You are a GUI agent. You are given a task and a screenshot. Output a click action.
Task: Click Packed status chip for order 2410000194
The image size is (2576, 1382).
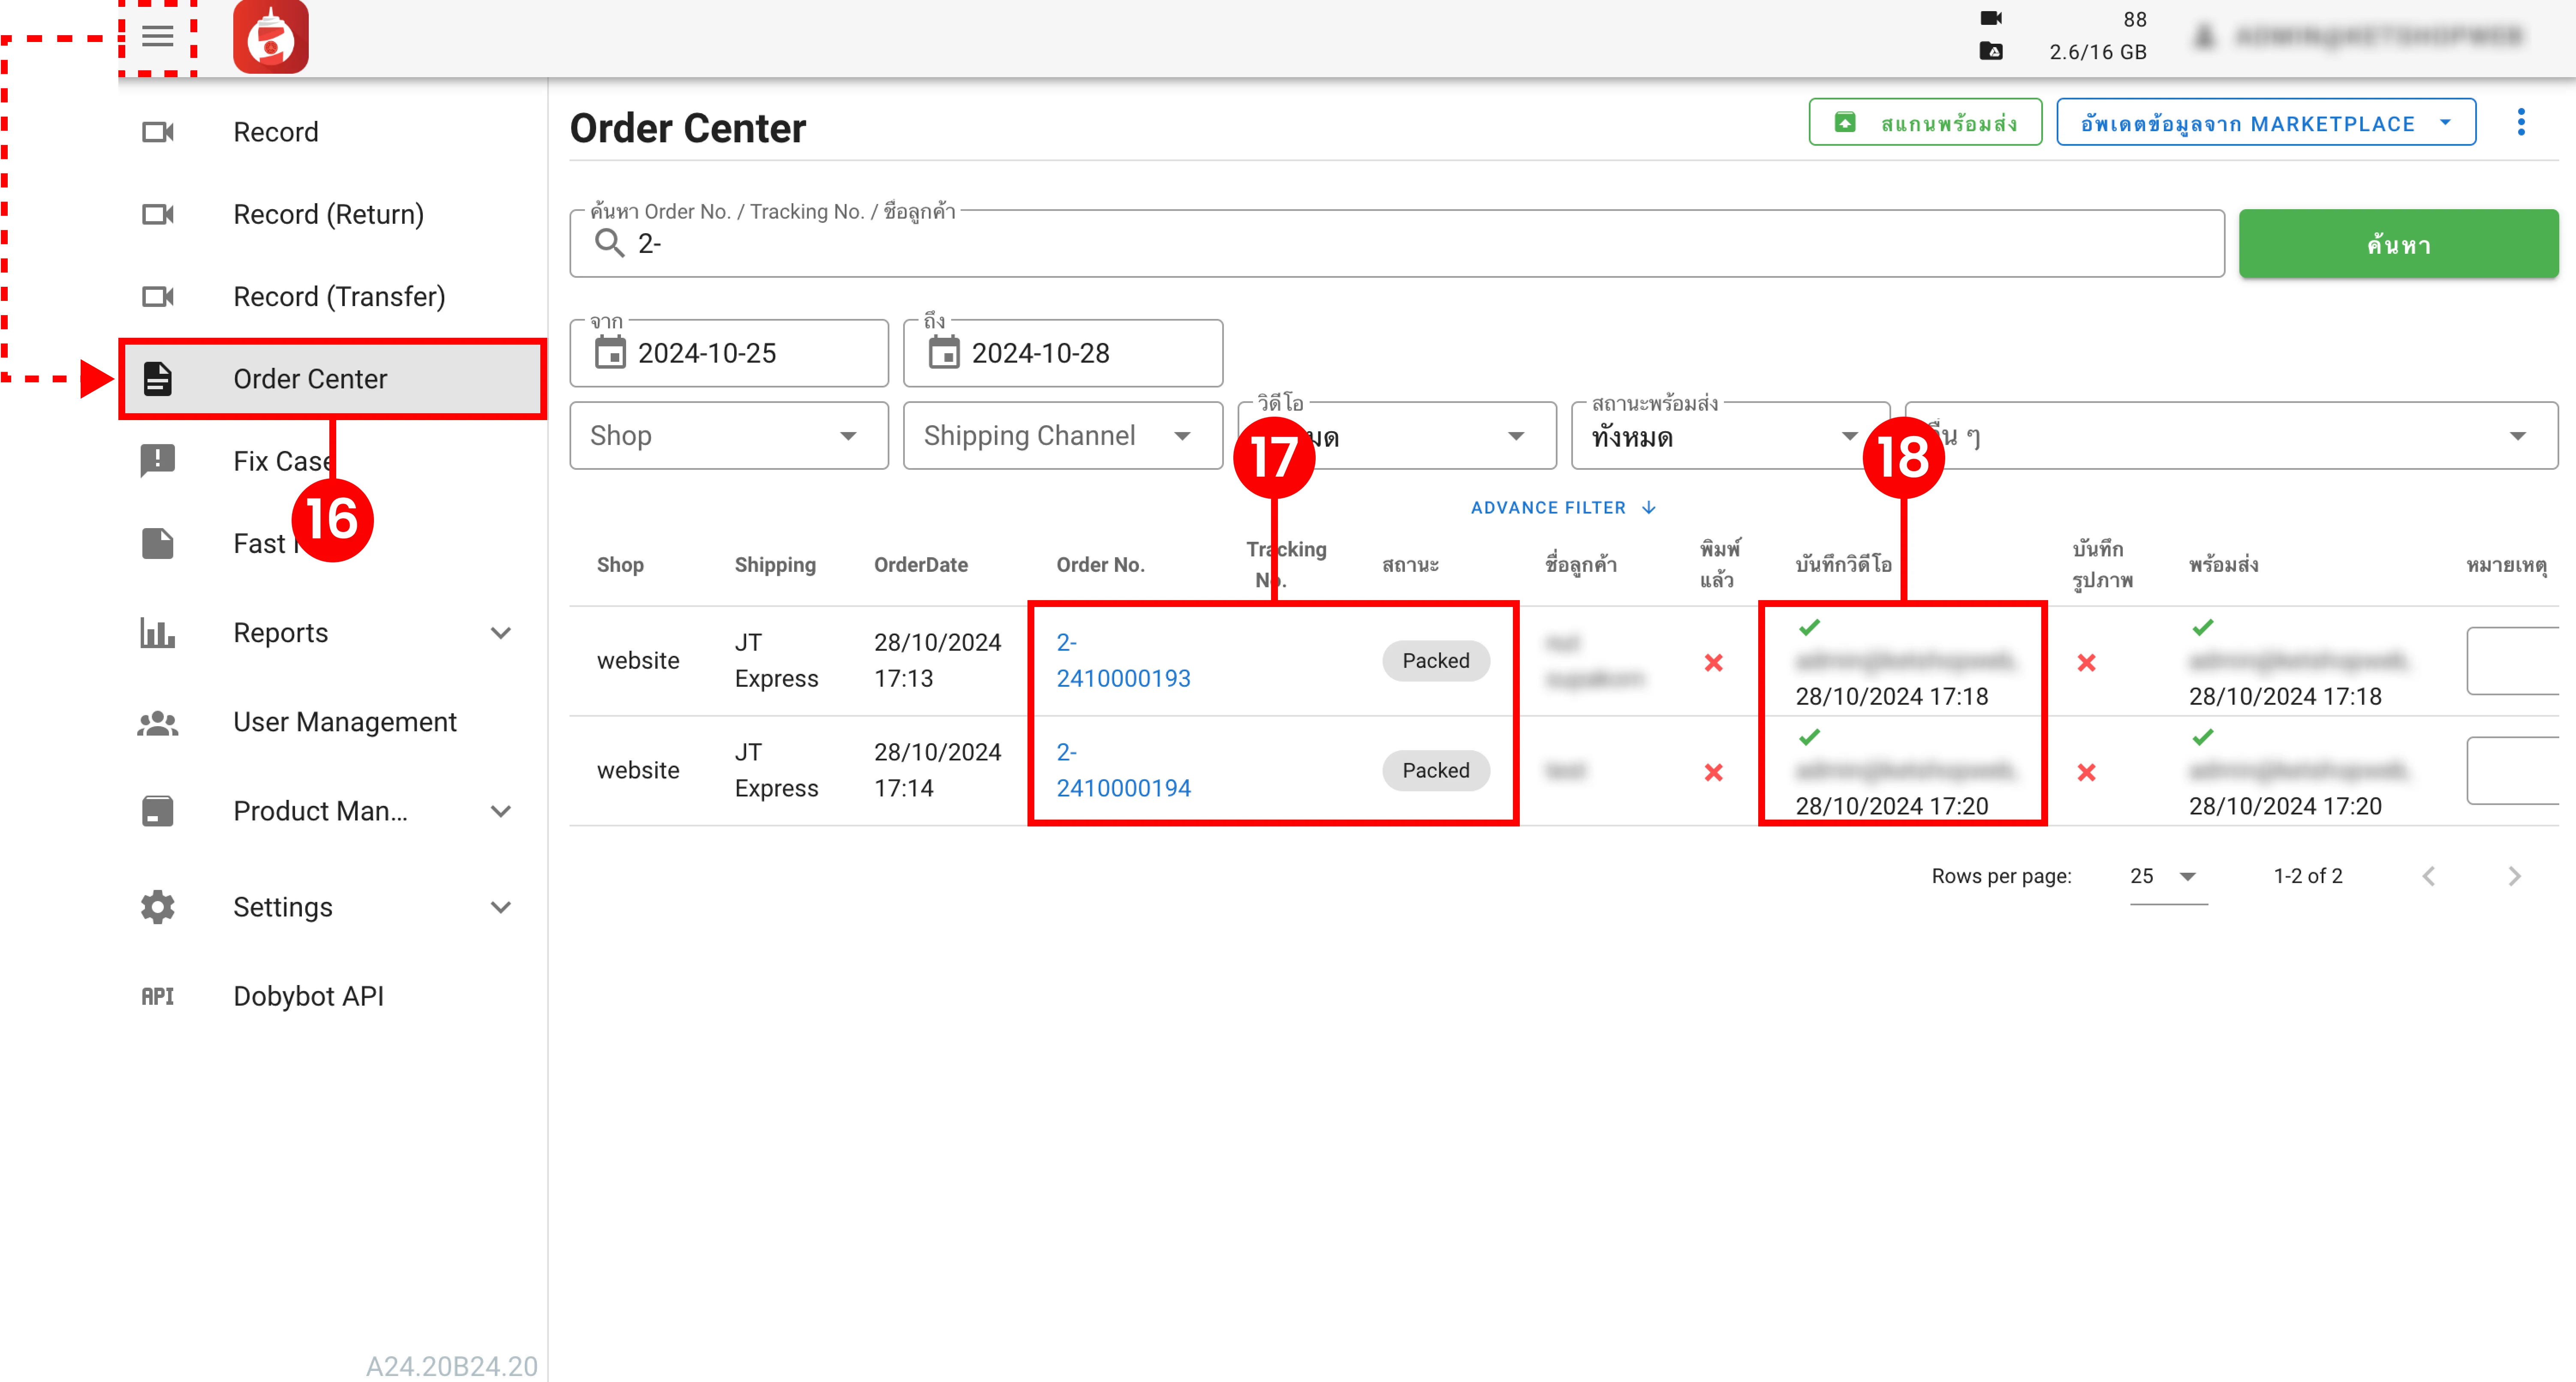[1436, 770]
